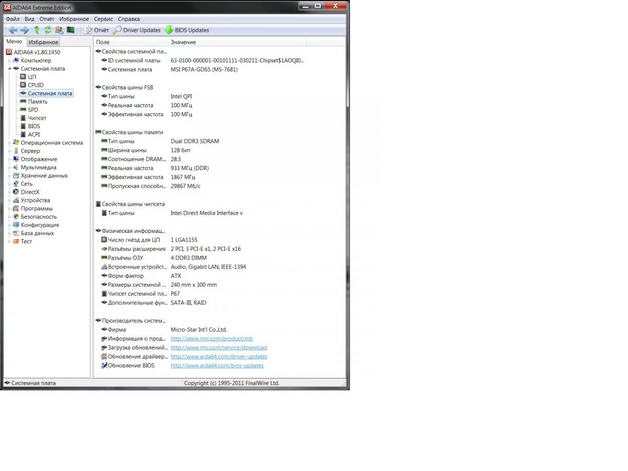
Task: Collapse the Системная плата parent node
Action: 9,69
